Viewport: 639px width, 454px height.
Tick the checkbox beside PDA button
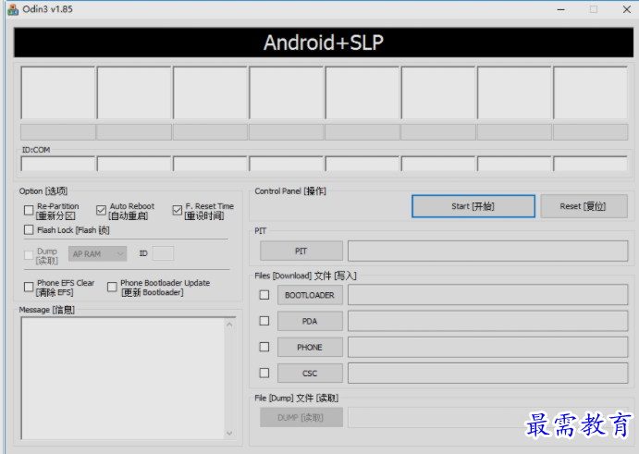pyautogui.click(x=264, y=321)
